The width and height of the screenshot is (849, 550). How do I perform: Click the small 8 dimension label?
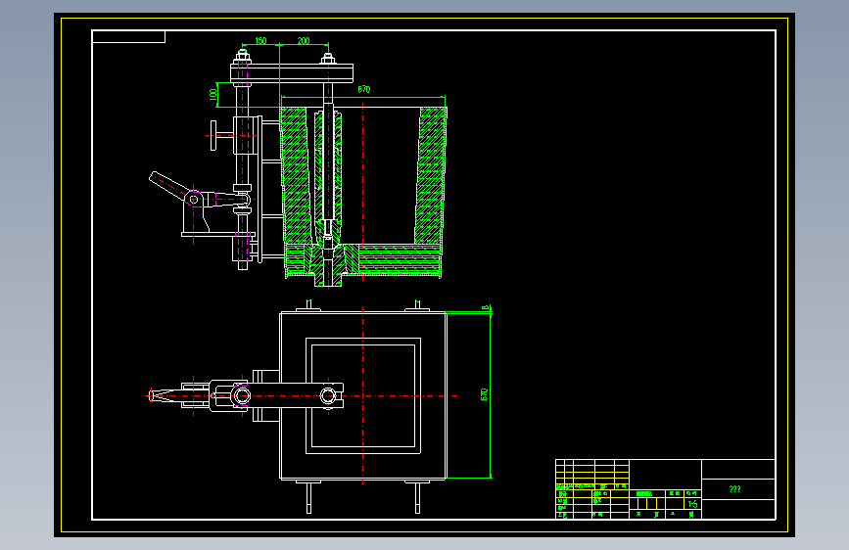pos(485,307)
